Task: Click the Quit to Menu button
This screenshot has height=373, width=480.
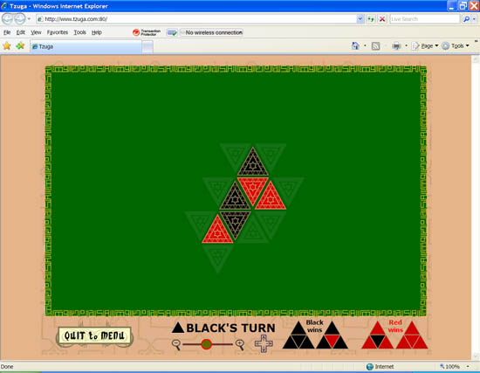Action: point(94,336)
